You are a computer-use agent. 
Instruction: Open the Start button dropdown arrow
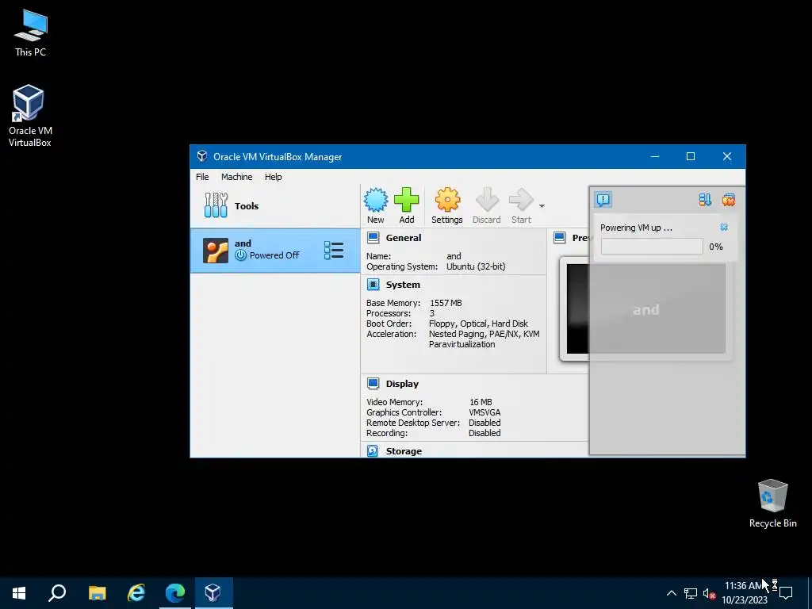pyautogui.click(x=542, y=206)
